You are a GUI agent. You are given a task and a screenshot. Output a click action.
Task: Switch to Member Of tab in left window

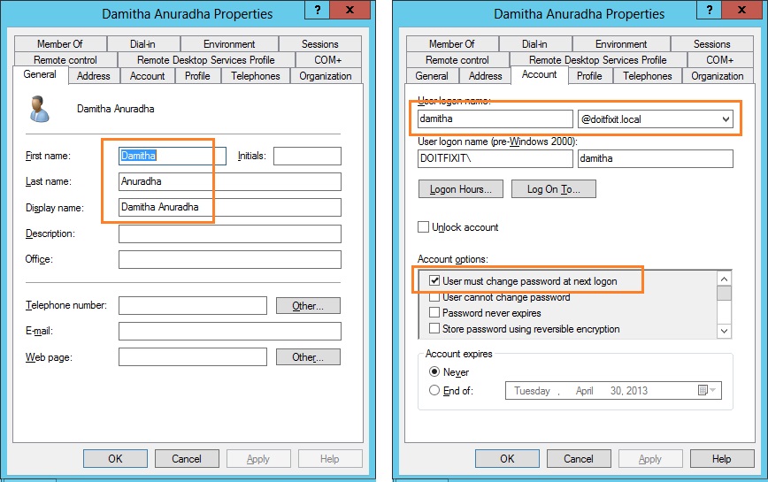tap(60, 44)
